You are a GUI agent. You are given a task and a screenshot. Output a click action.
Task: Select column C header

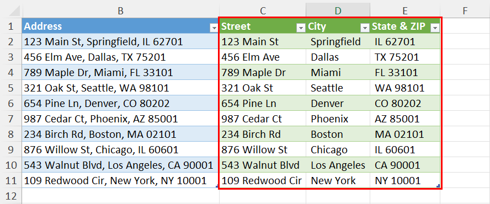click(263, 10)
